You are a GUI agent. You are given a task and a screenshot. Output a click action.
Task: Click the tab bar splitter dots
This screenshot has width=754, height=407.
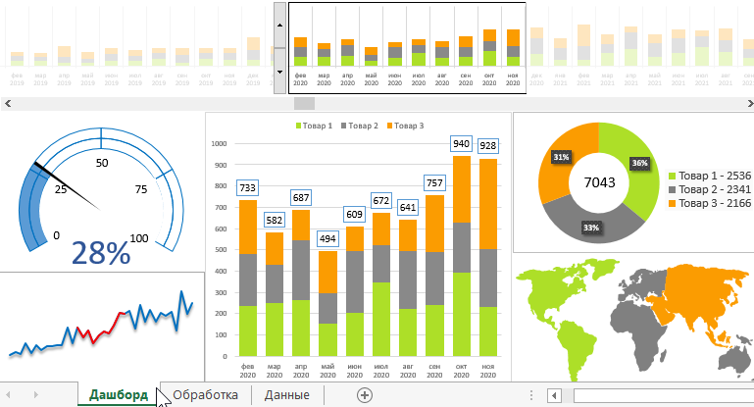coord(531,395)
